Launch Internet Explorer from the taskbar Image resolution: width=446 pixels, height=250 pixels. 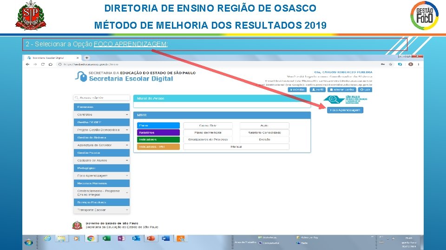[47, 239]
